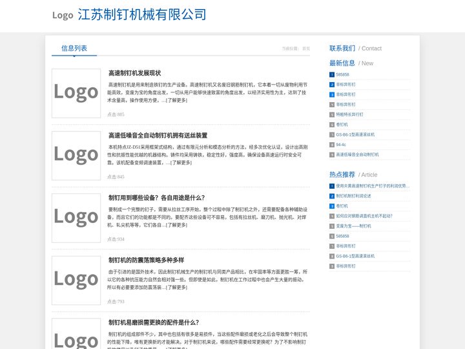465x349 pixels.
Task: Open article title 高速低噪音全自动制钉机拥有送丝装置
Action: click(158, 135)
